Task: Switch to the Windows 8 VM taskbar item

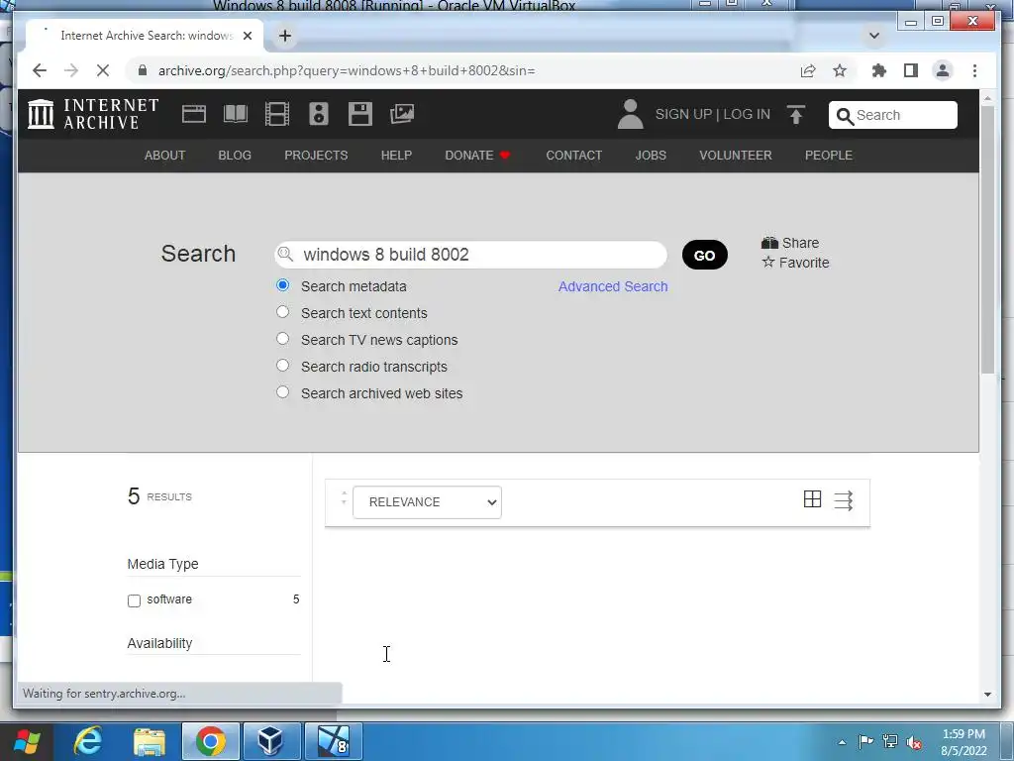Action: (333, 741)
